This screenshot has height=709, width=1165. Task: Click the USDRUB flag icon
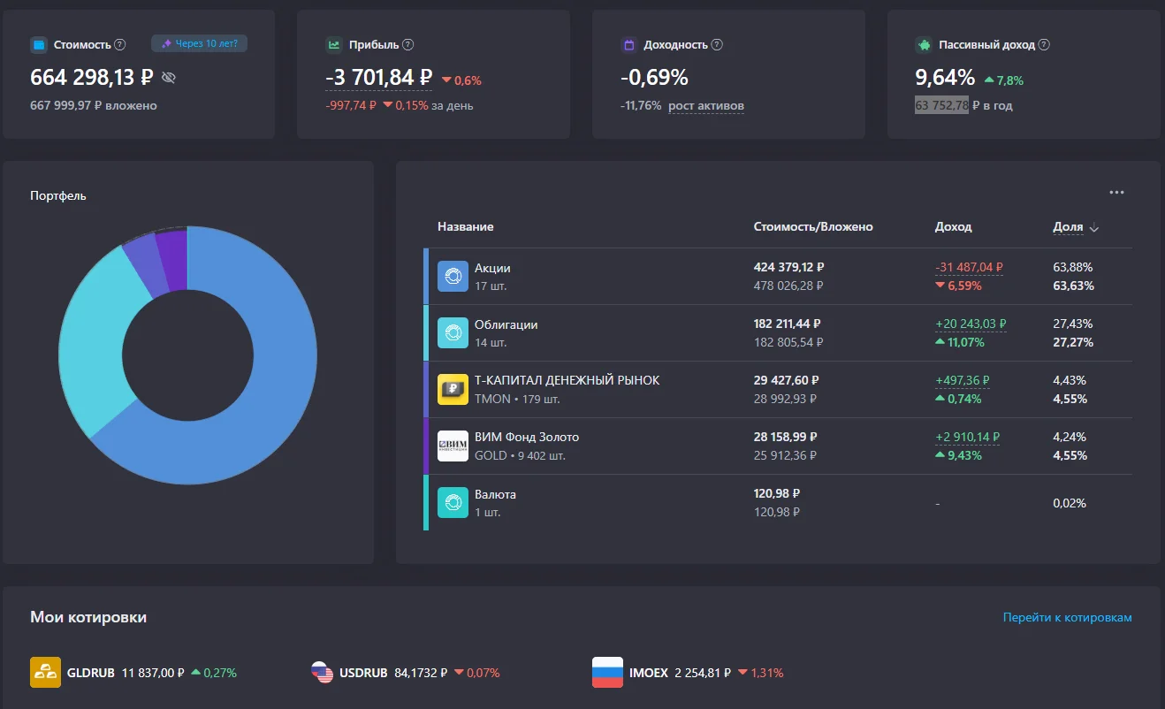(x=322, y=672)
